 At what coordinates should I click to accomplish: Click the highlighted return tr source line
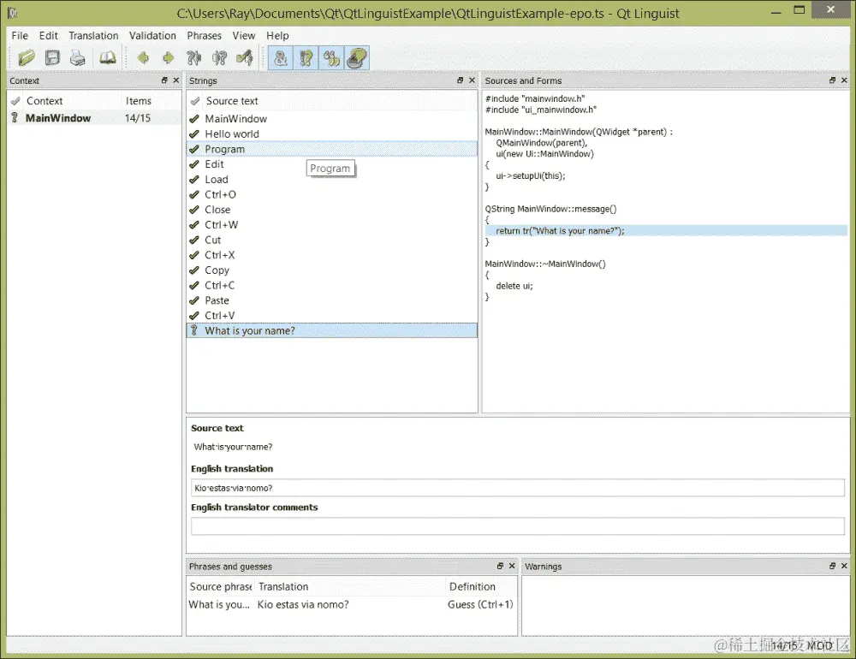coord(666,231)
